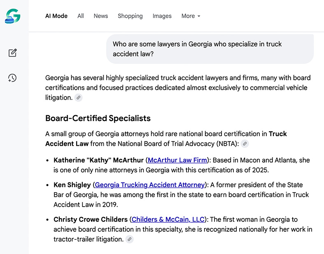Click the bold name Ken Shigley
Image resolution: width=324 pixels, height=254 pixels.
tap(72, 185)
